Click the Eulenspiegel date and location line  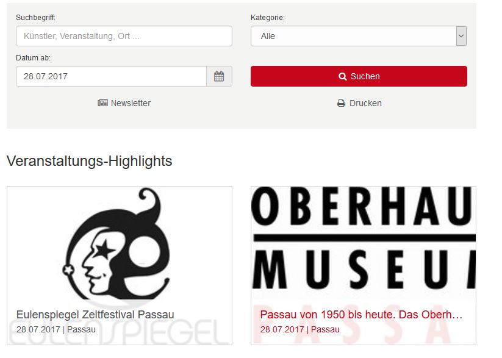56,329
